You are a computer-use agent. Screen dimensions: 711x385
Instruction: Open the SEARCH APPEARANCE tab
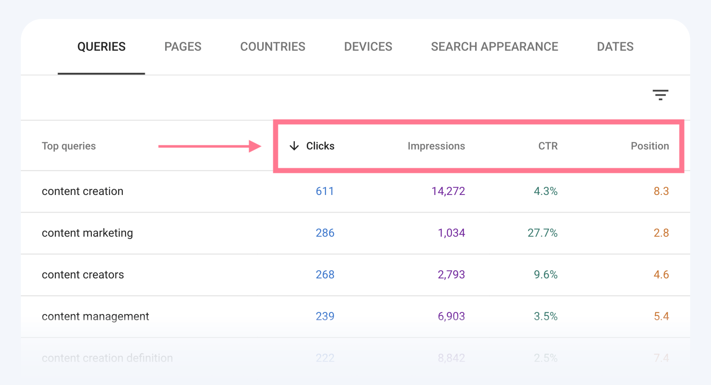click(494, 46)
